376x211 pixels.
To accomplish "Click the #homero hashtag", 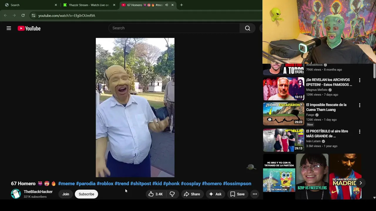I will [x=212, y=183].
